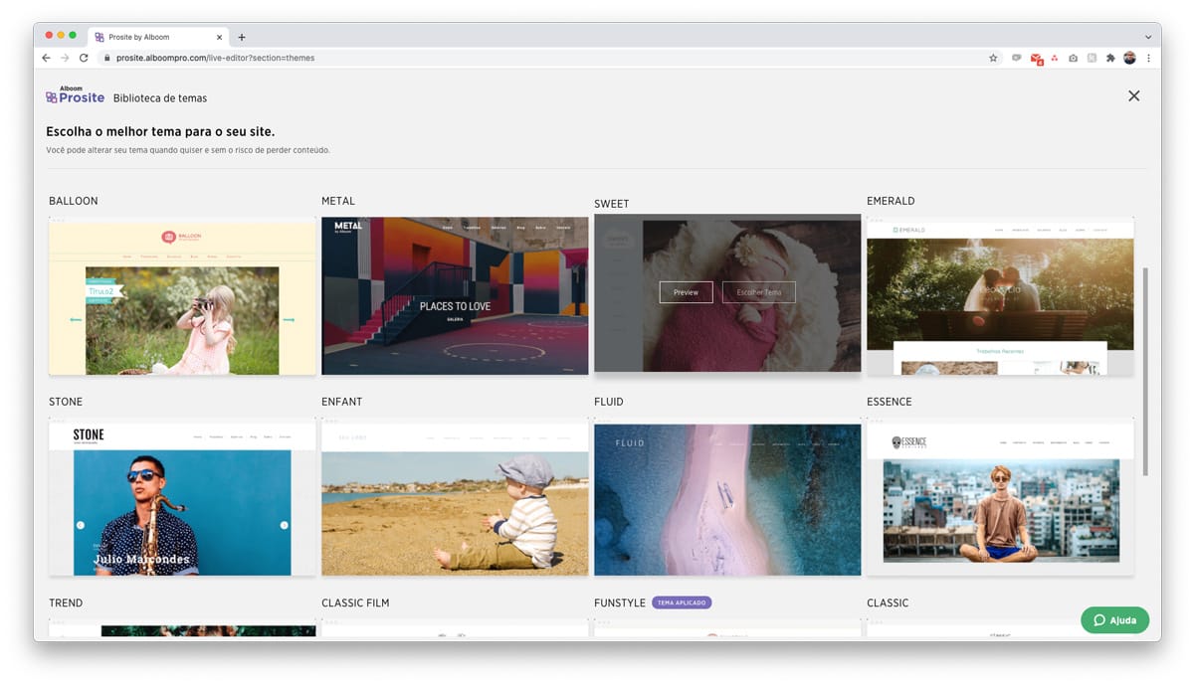
Task: Click the right carousel arrow on Stone preview
Action: pyautogui.click(x=284, y=525)
